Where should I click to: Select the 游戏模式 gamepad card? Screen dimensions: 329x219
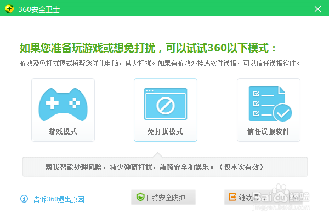(x=63, y=110)
